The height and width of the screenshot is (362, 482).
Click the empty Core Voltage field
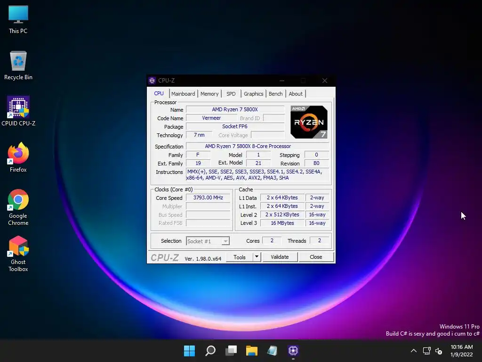coord(268,135)
